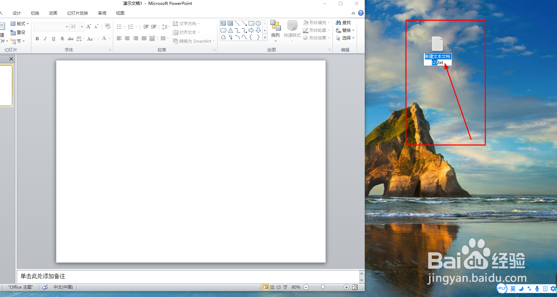Open the 审阅 review tab
The width and height of the screenshot is (557, 297).
coord(102,13)
